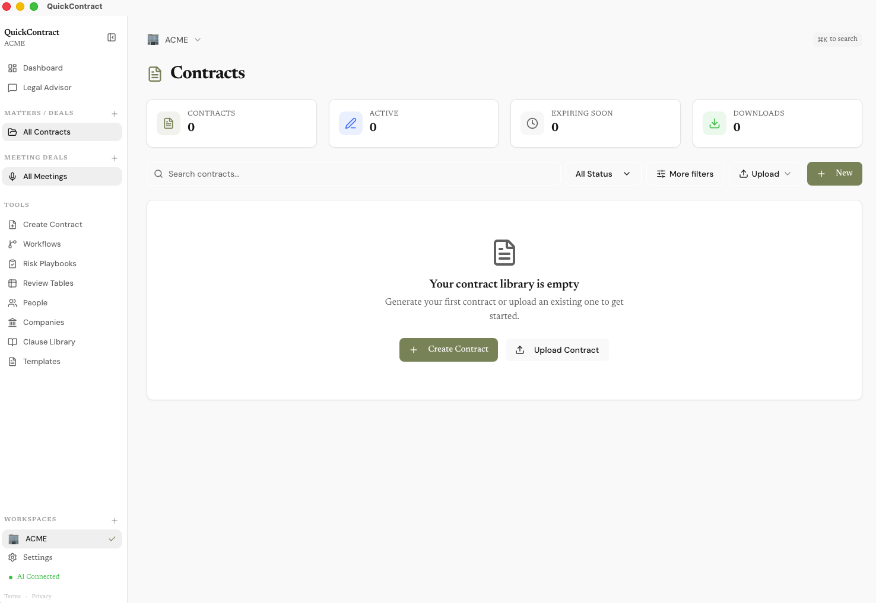Click the All Contracts folder icon

coord(12,132)
